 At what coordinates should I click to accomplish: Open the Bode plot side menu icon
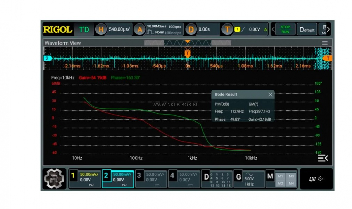point(323,158)
